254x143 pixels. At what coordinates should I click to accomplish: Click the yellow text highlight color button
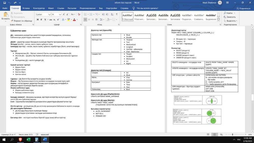[x=69, y=20]
